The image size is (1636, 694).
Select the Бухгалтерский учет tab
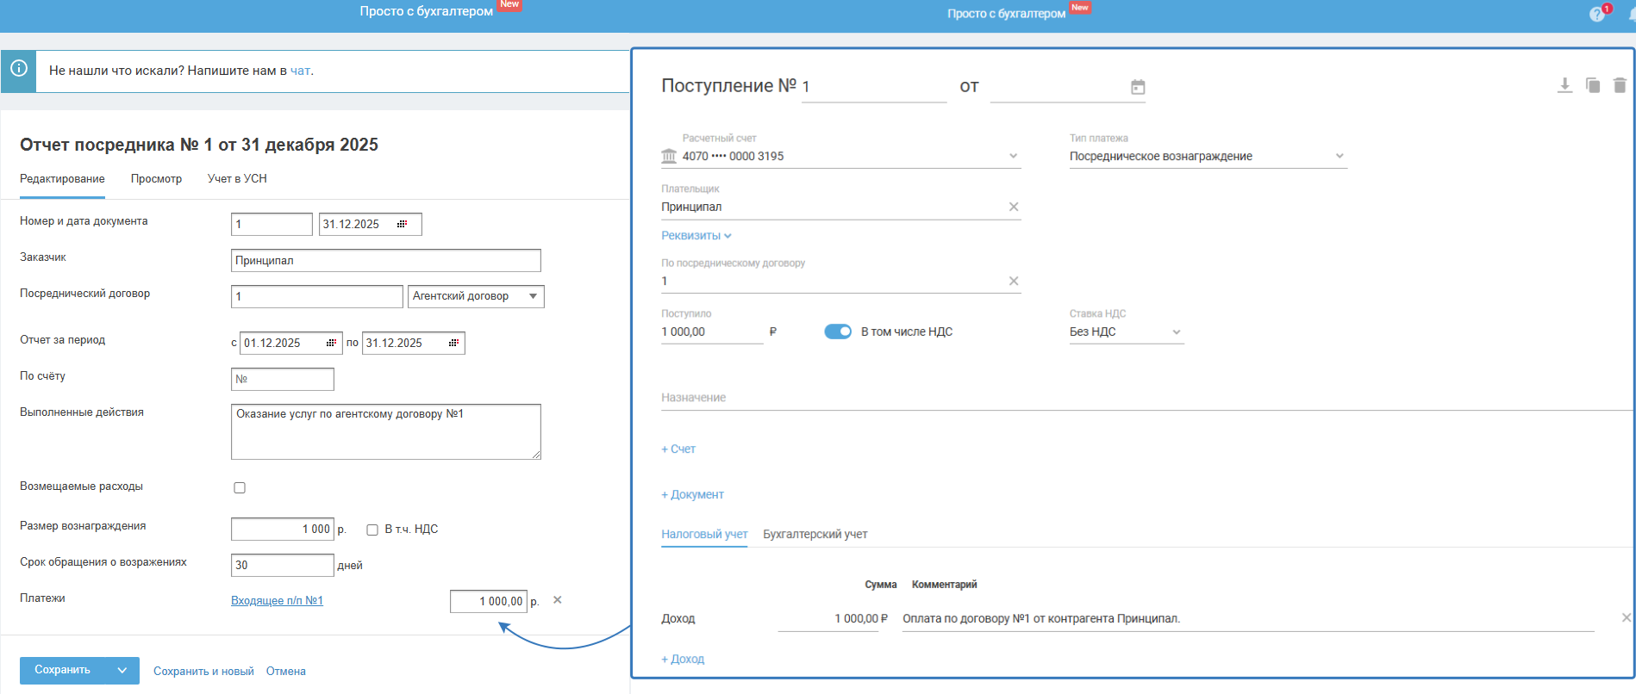pyautogui.click(x=815, y=534)
